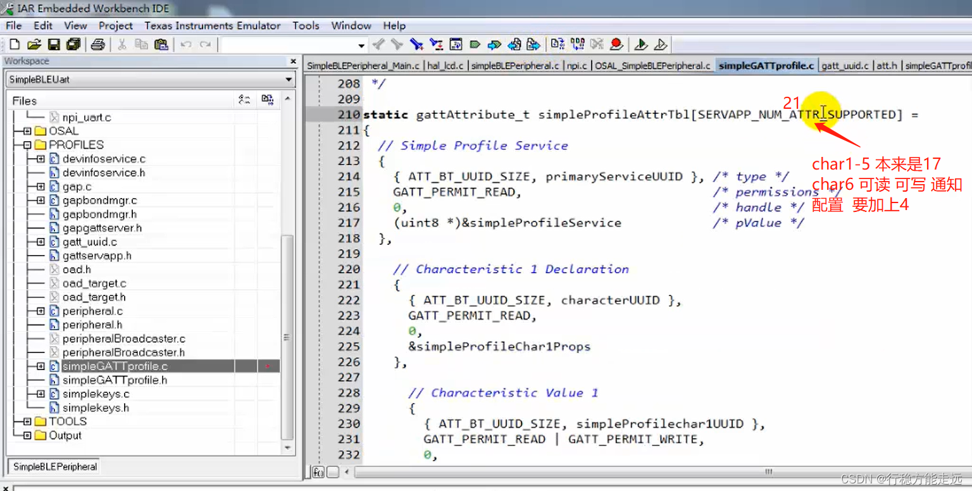972x491 pixels.
Task: Click the quick search input field
Action: tap(288, 45)
